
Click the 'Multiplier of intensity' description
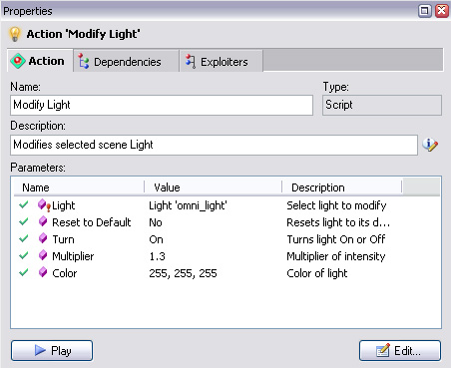pyautogui.click(x=336, y=256)
